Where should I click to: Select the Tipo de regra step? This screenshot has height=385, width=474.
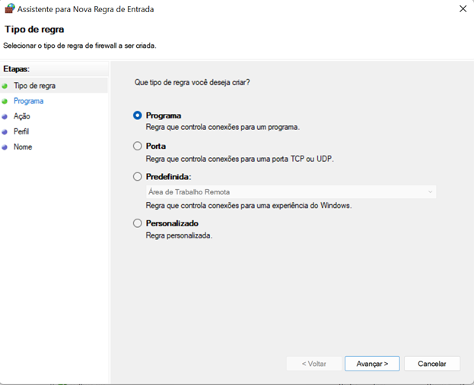34,86
